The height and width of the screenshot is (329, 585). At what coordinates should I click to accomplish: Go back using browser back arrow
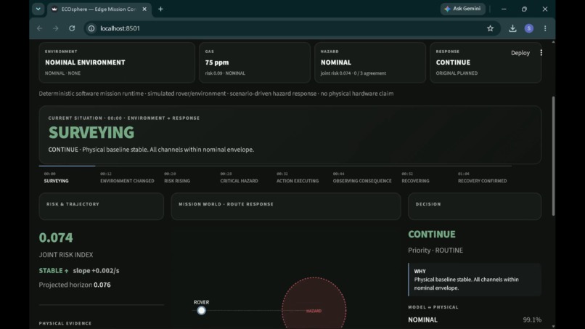pyautogui.click(x=39, y=28)
